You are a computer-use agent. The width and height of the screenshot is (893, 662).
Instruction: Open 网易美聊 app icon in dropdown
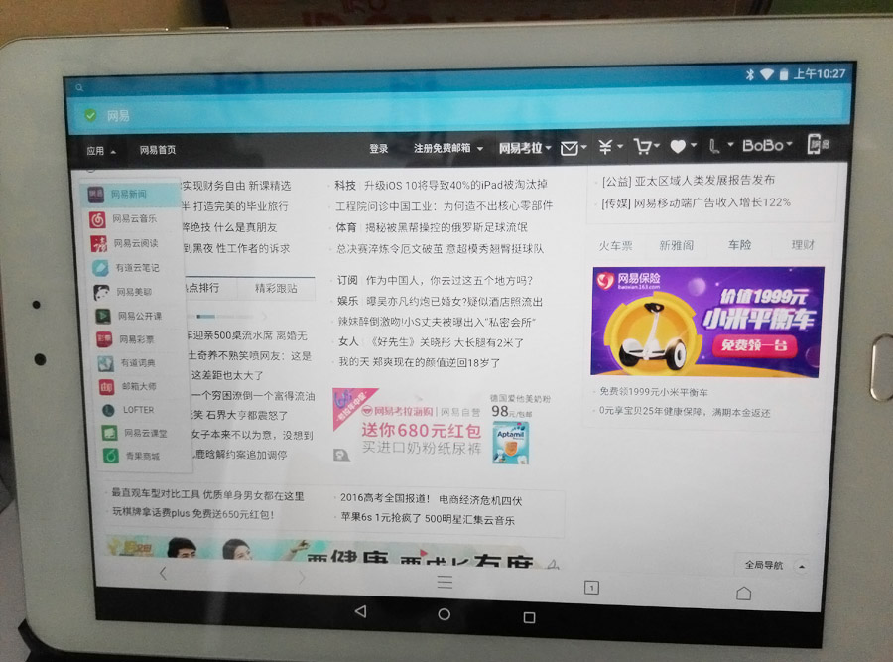pos(102,292)
